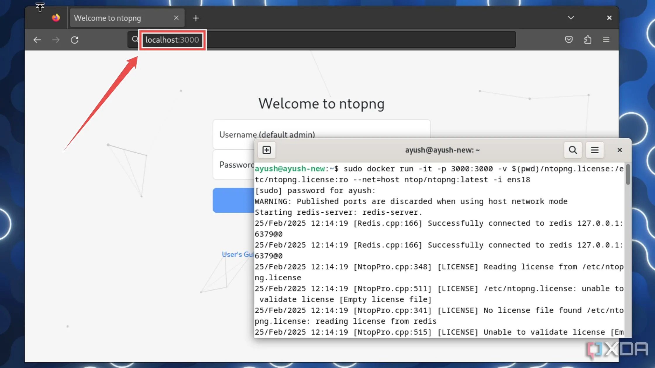Click 'png.license: reading license from redis' line
655x368 pixels.
pos(345,321)
